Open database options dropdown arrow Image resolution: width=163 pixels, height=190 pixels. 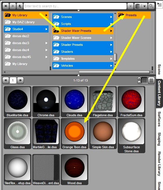pyautogui.click(x=144, y=6)
